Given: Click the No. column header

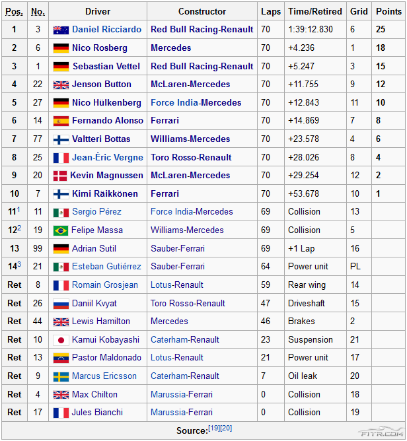Looking at the screenshot, I should pos(38,11).
